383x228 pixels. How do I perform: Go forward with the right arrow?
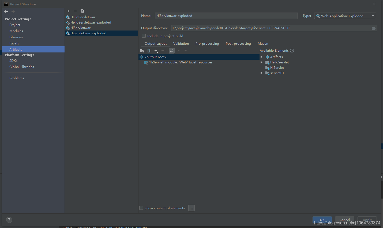pos(13,12)
